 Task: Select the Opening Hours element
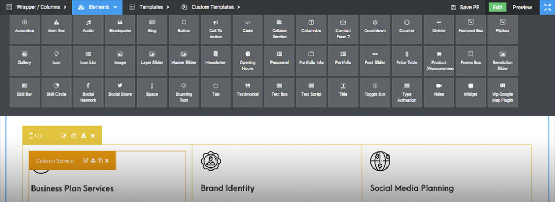pyautogui.click(x=247, y=61)
